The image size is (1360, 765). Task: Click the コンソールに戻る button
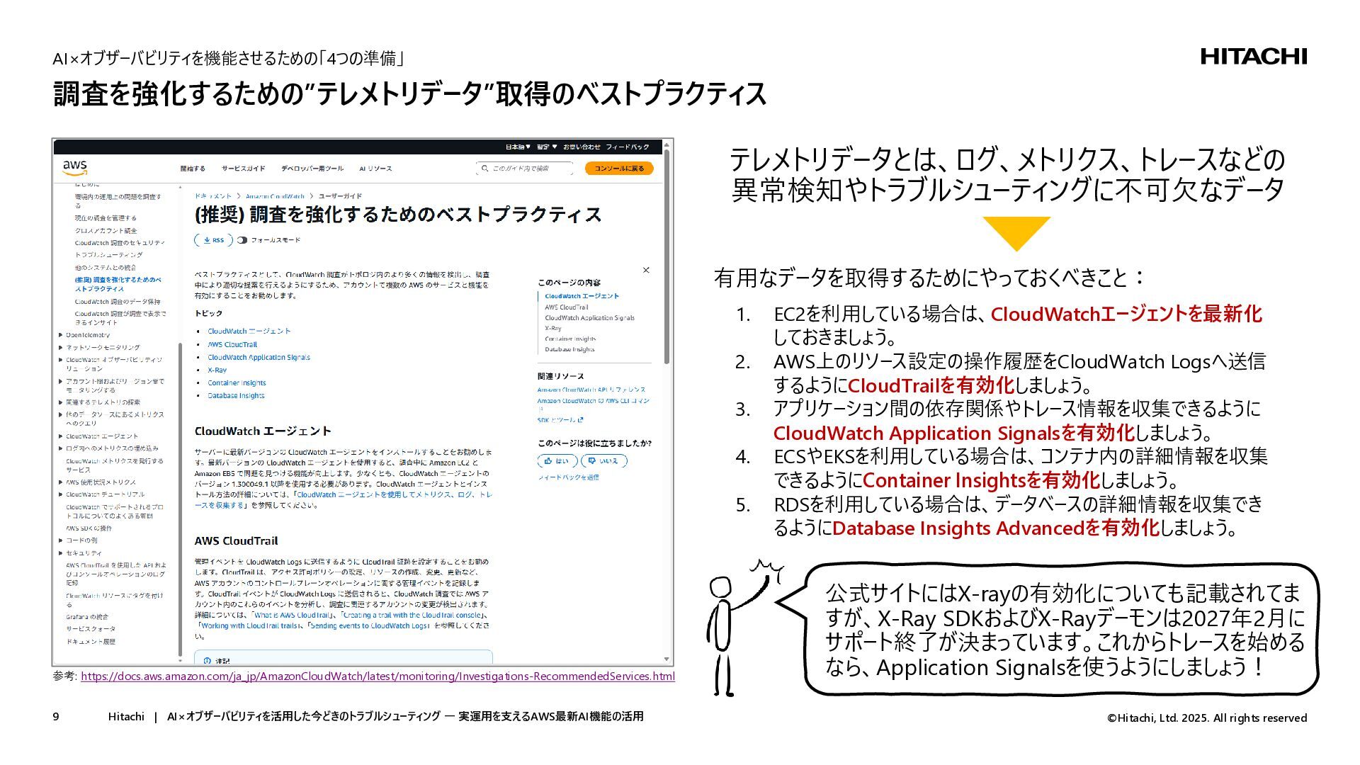(619, 169)
